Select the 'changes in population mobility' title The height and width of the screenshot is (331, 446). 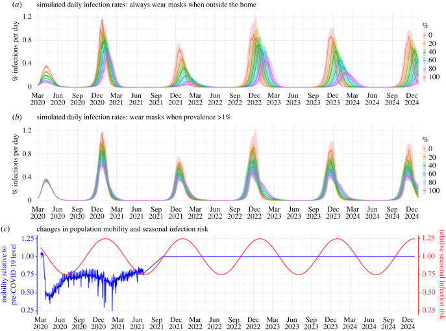coord(122,229)
